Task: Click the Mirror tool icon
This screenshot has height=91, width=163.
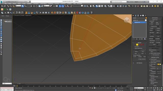Action: coord(85,6)
